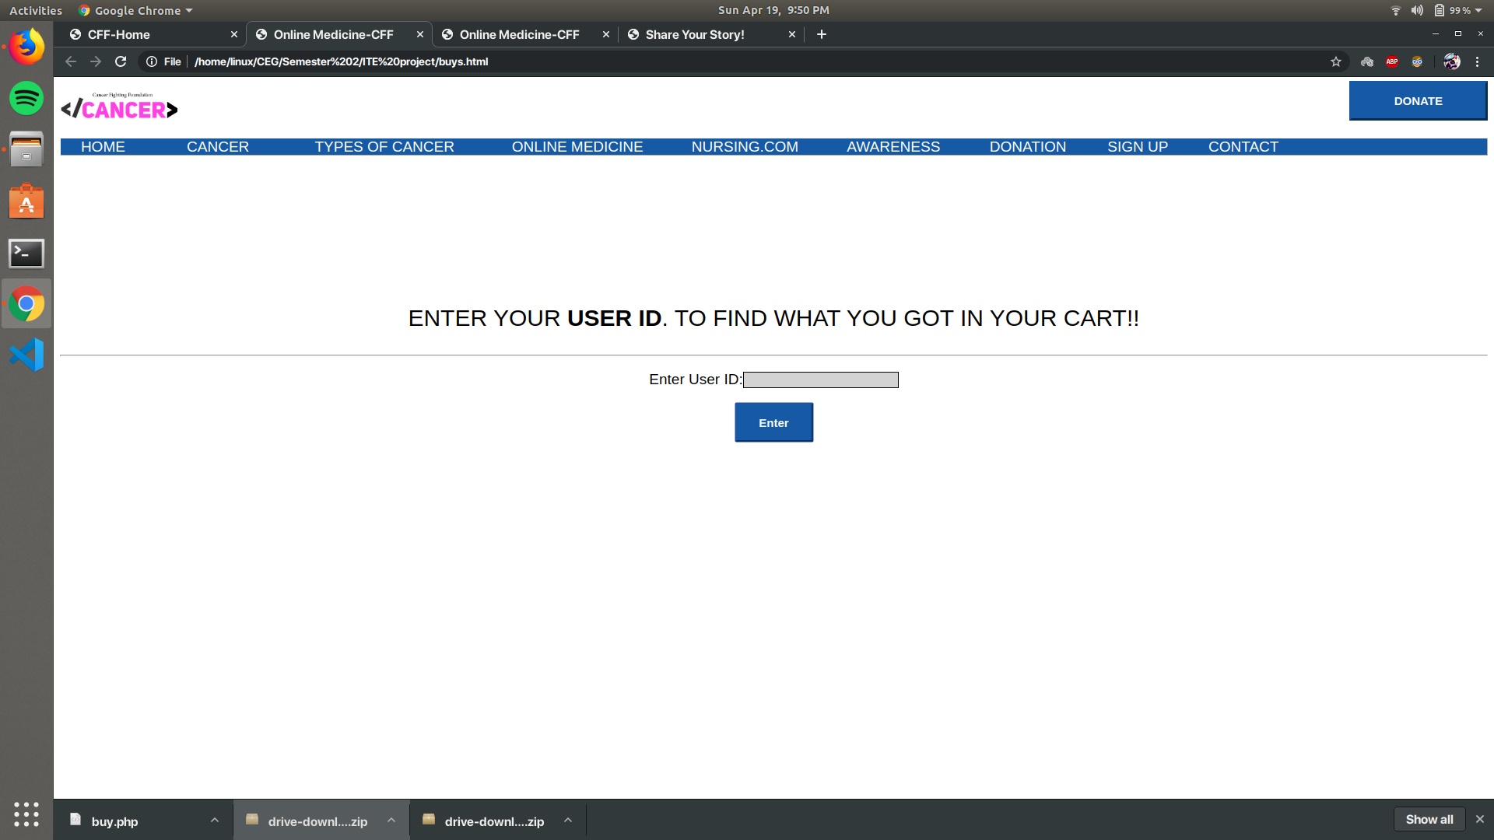1494x840 pixels.
Task: Click the blue Enter button
Action: click(x=773, y=422)
